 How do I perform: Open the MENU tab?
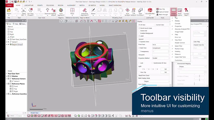[10, 5]
